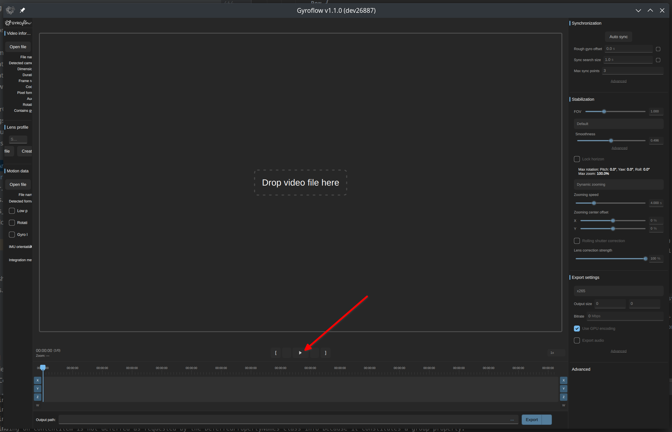This screenshot has width=672, height=432.
Task: Click the pin icon in the title bar
Action: 22,10
